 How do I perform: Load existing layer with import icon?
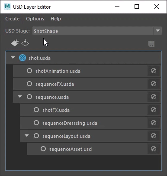(25, 42)
